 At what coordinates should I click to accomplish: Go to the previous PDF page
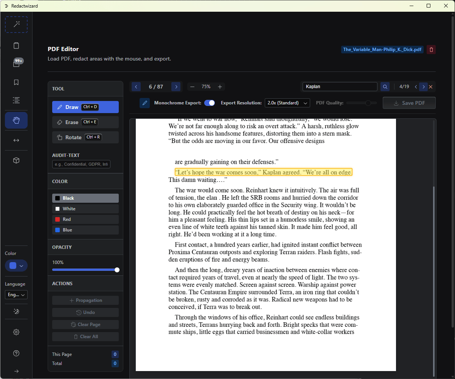coord(136,87)
